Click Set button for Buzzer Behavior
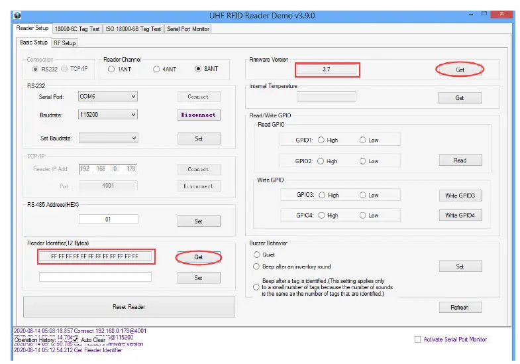The height and width of the screenshot is (364, 520). [460, 267]
